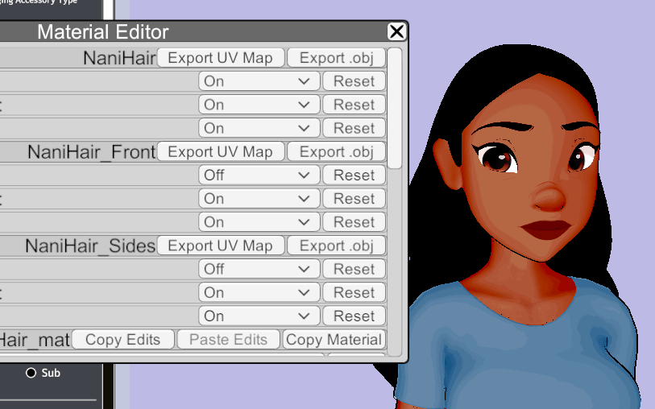The image size is (655, 409).
Task: Open second dropdown under NaniHair_Sides
Action: (x=259, y=292)
